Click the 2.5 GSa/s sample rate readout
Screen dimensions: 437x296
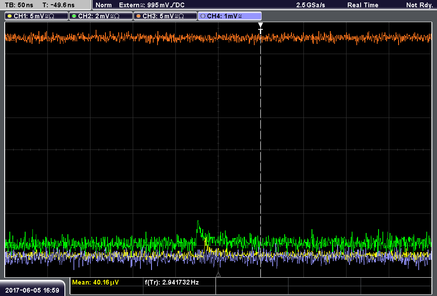point(311,5)
